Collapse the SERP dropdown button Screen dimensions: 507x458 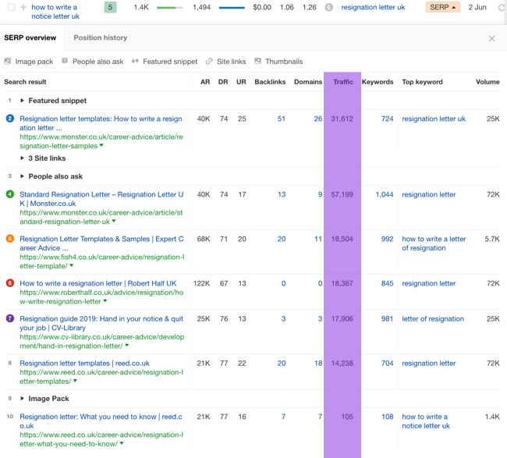click(x=443, y=7)
